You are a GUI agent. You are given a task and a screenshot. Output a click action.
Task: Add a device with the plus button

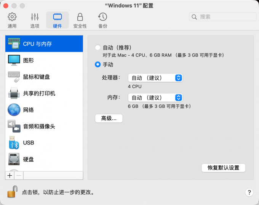pyautogui.click(x=10, y=175)
